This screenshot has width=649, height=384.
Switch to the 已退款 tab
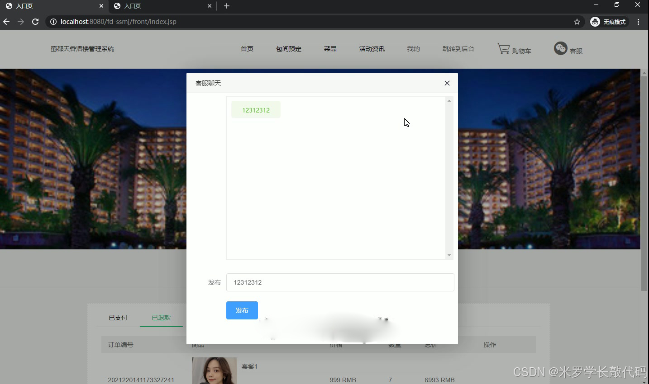click(x=161, y=318)
